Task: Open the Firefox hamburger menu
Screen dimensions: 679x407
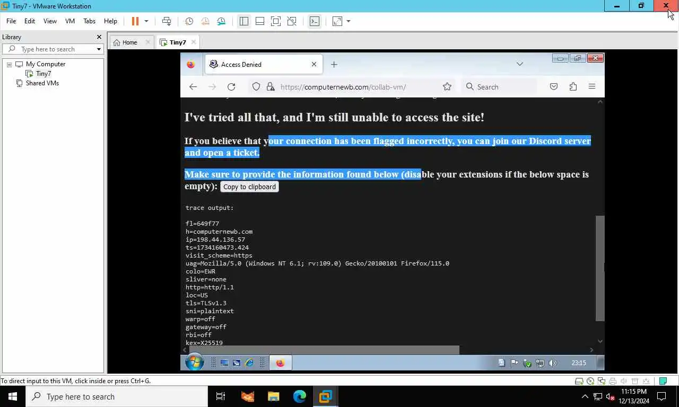Action: (592, 87)
